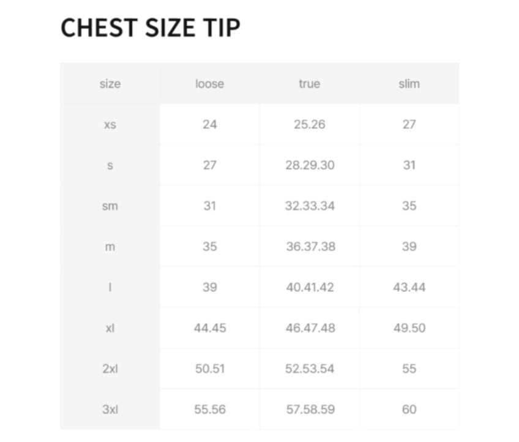Click true value 52.53.54 for 2xl
519x442 pixels.
point(310,369)
